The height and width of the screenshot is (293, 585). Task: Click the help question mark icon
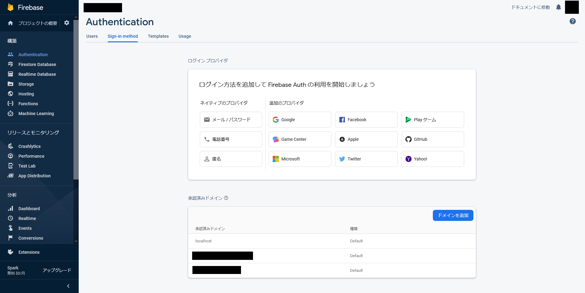tap(572, 21)
